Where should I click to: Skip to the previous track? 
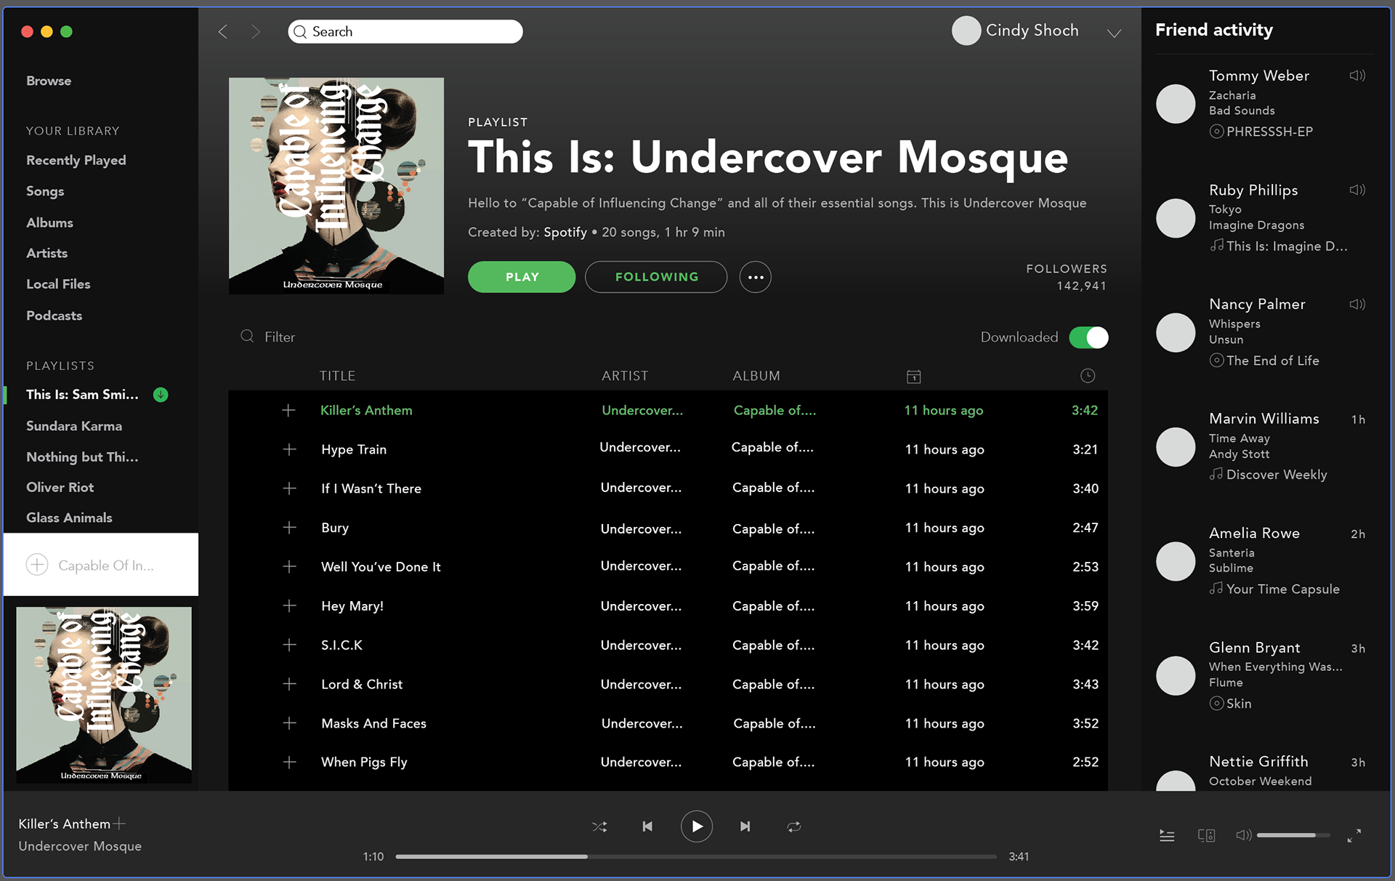point(647,826)
